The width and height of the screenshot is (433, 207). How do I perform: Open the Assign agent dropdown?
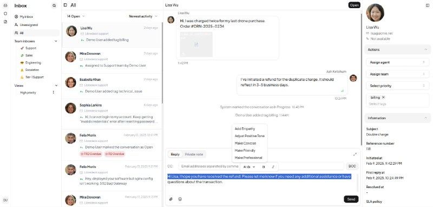[398, 62]
